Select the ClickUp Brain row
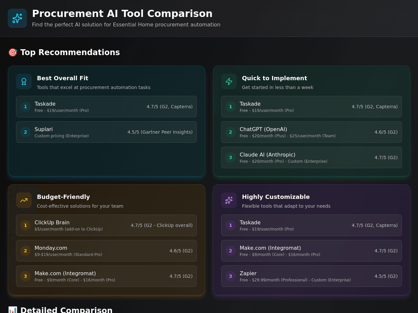This screenshot has height=313, width=418. point(106,225)
